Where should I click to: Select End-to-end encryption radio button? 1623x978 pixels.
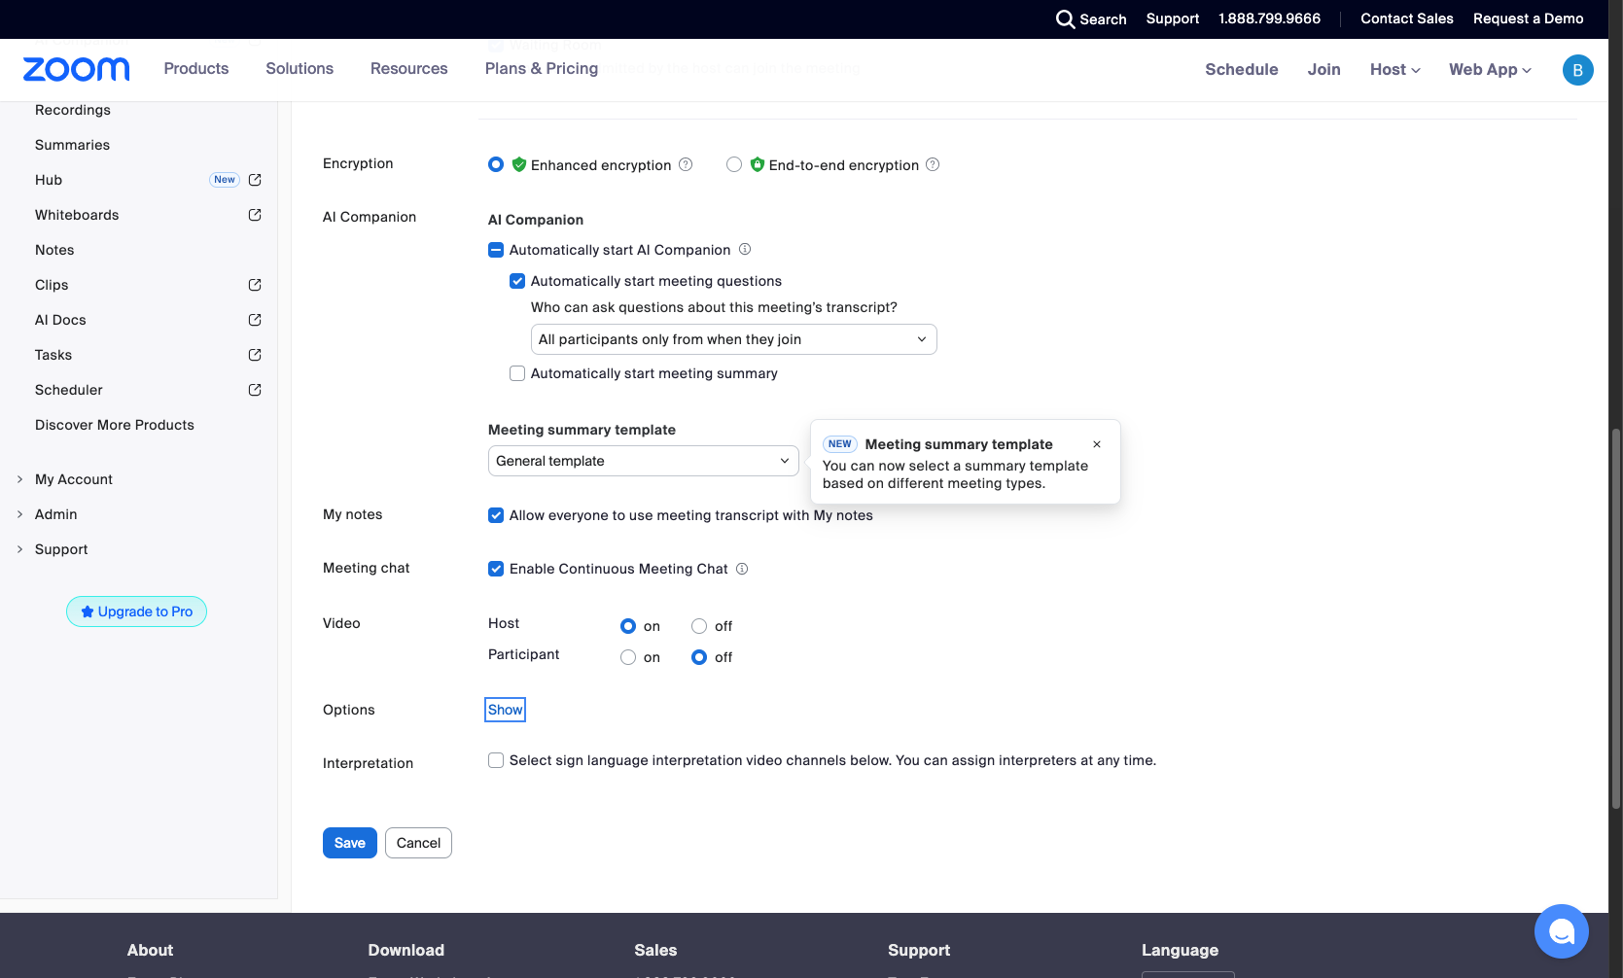tap(734, 164)
